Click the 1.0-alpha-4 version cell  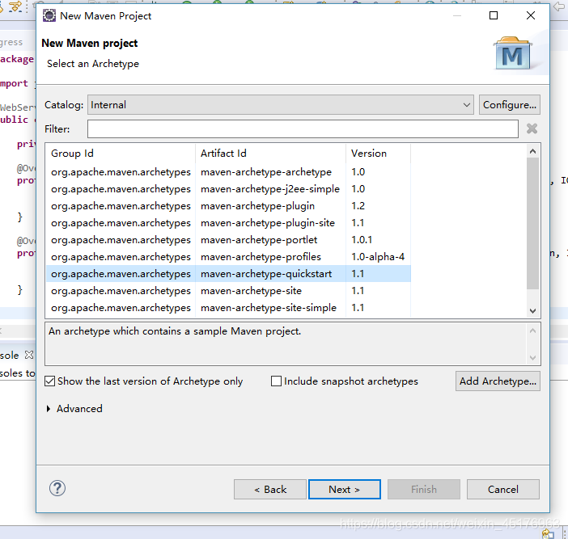(378, 257)
